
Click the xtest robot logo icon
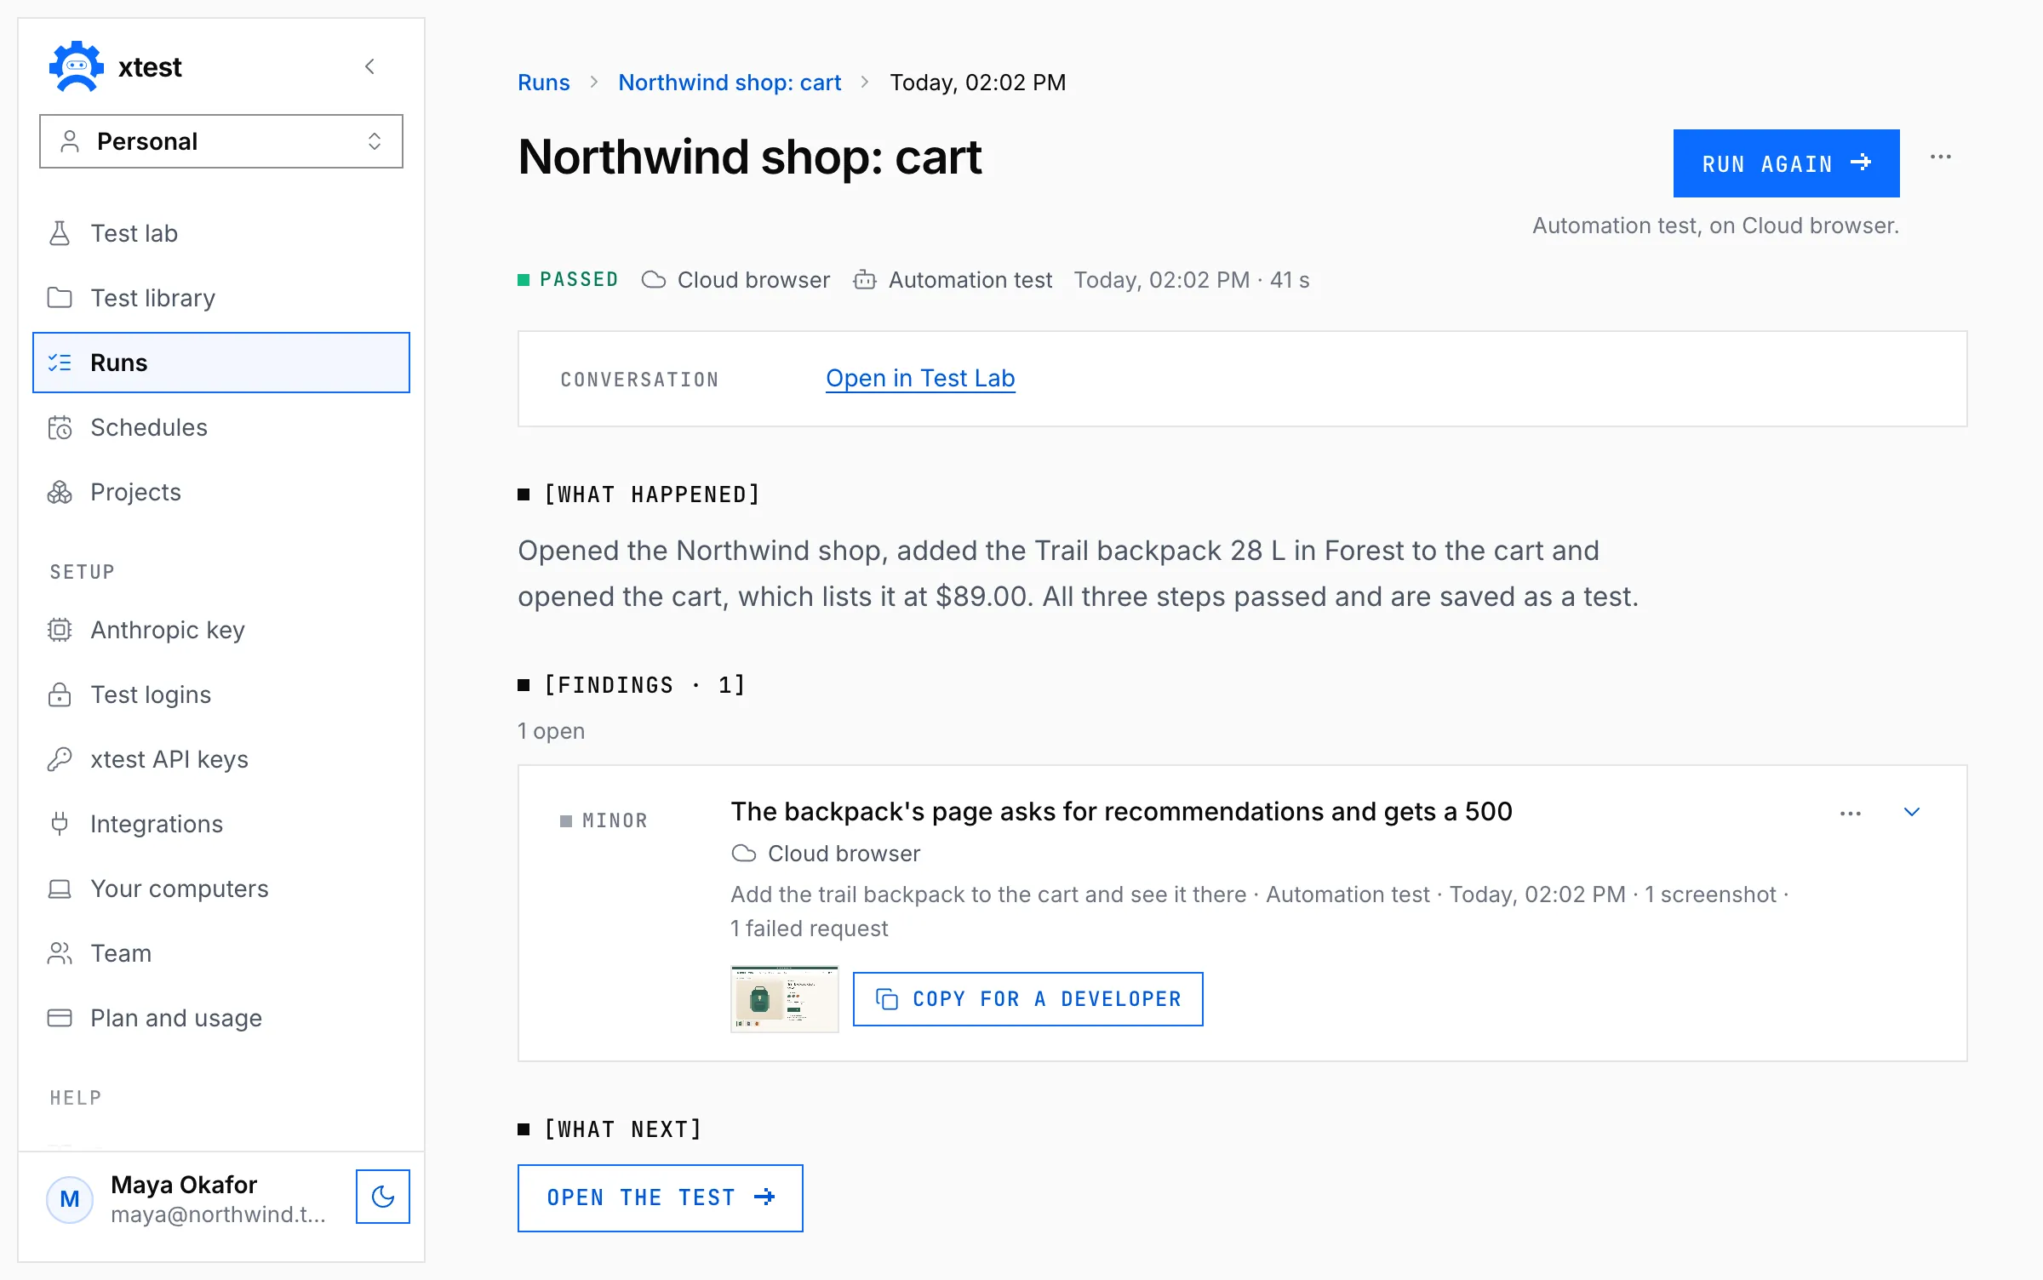point(77,66)
